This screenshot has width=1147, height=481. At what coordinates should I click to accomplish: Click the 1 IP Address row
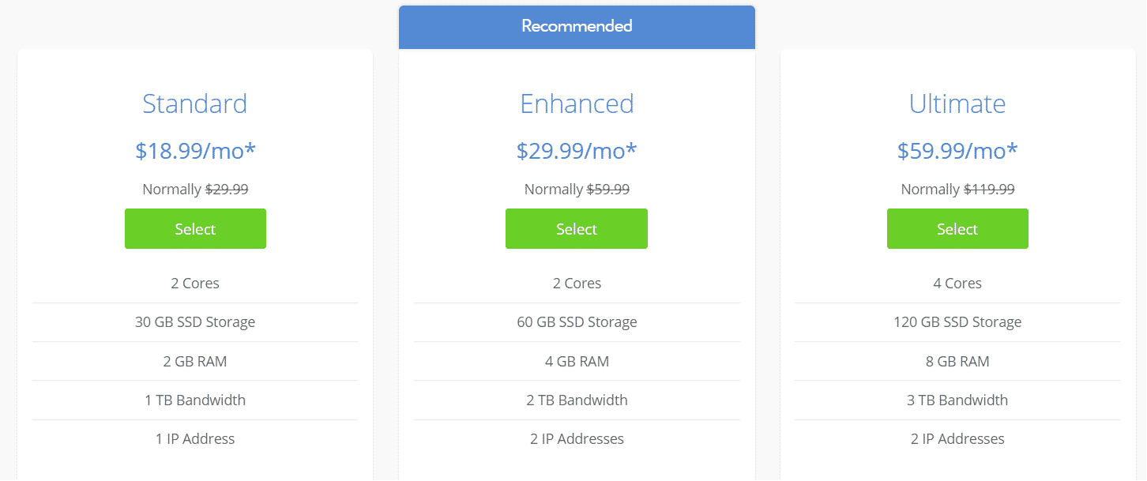(x=195, y=439)
